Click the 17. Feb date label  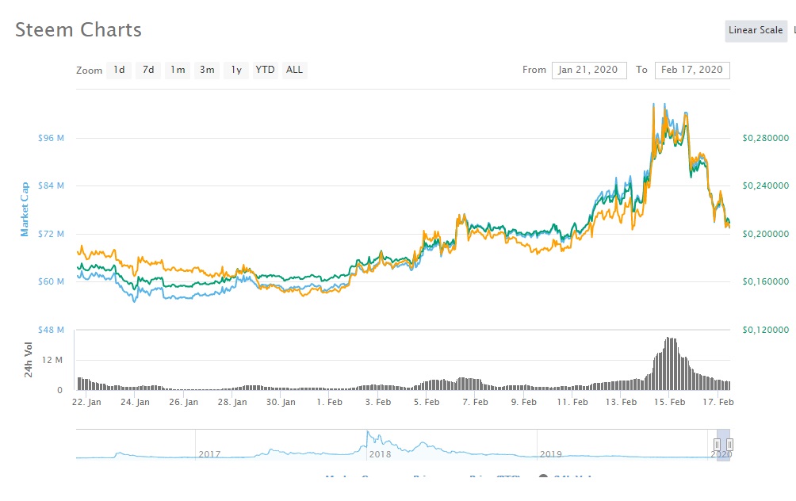coord(718,402)
